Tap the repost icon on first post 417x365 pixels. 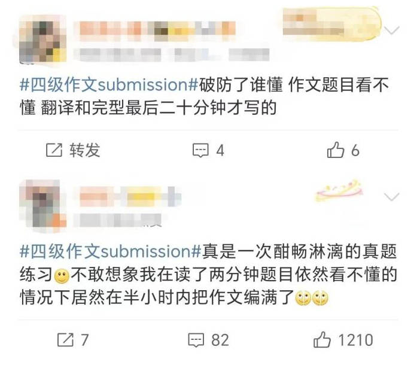click(x=54, y=150)
